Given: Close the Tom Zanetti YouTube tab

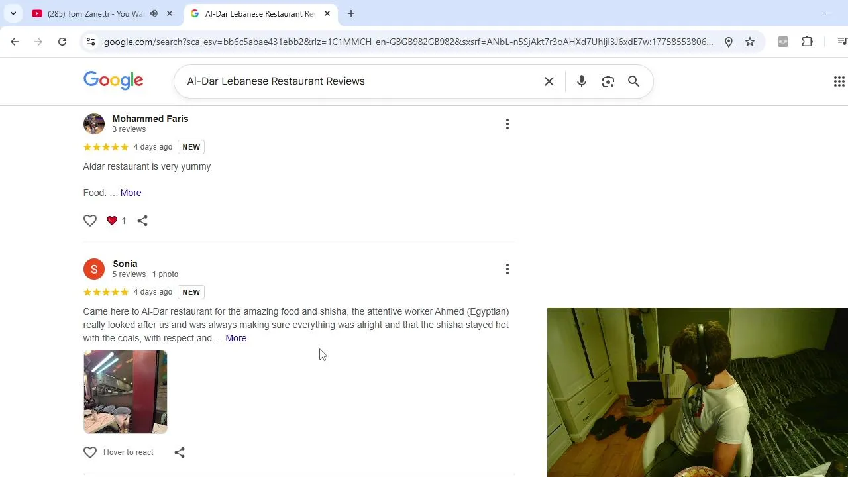Looking at the screenshot, I should tap(170, 13).
